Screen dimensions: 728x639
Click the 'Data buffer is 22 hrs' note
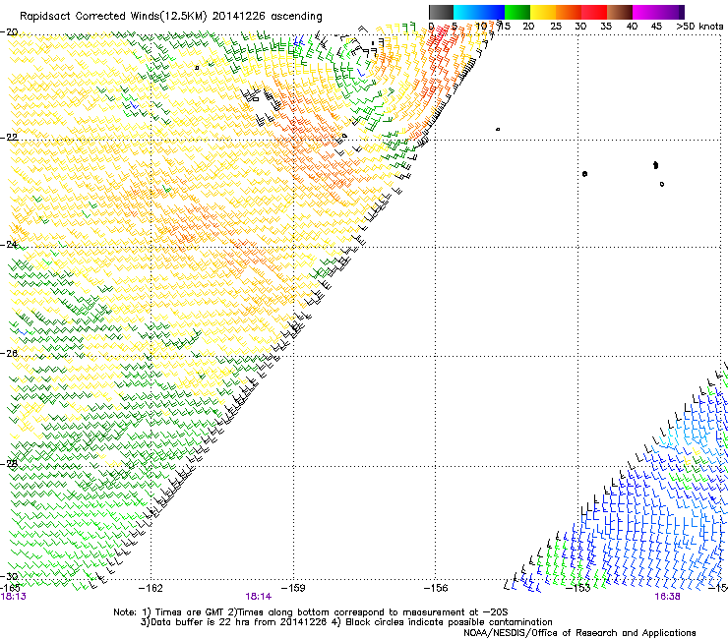(235, 622)
